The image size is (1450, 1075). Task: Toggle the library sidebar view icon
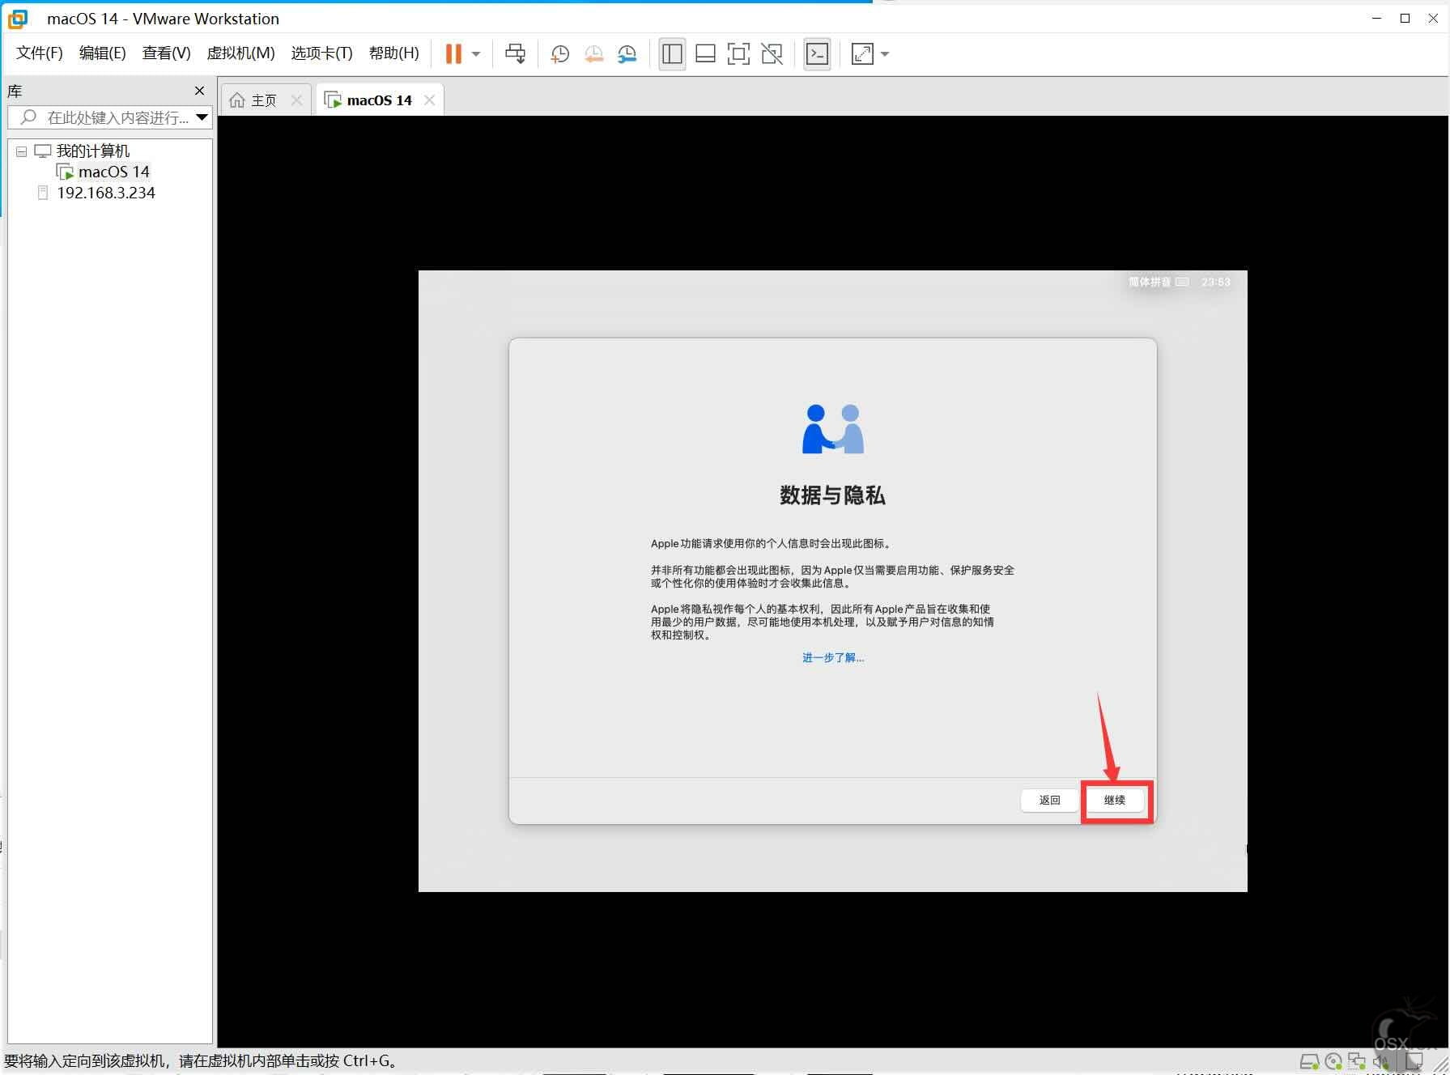click(672, 53)
